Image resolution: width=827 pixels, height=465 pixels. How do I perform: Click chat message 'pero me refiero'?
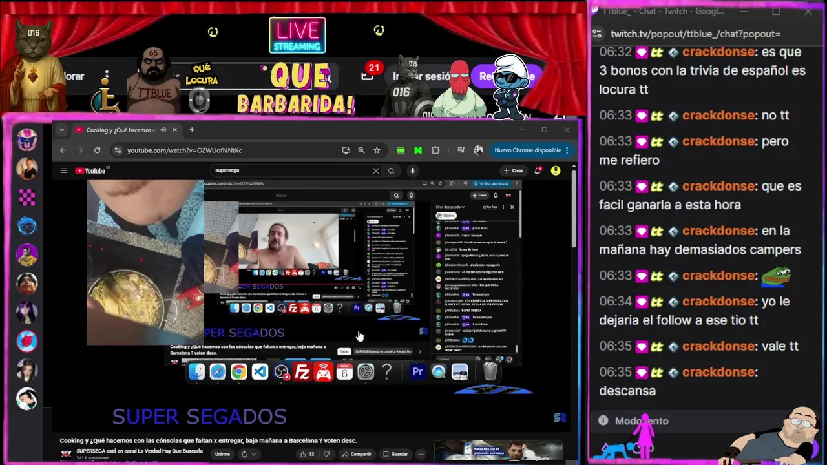pos(694,150)
